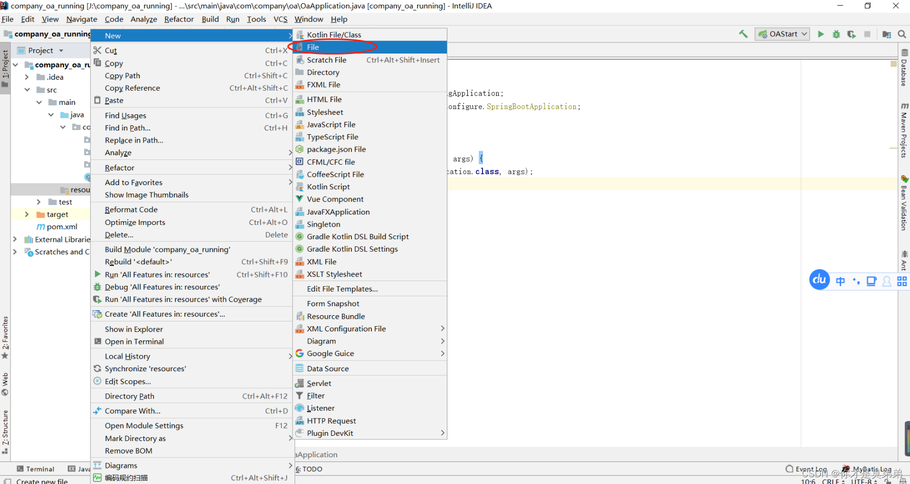Expand External Libraries node
This screenshot has width=910, height=484.
(15, 239)
